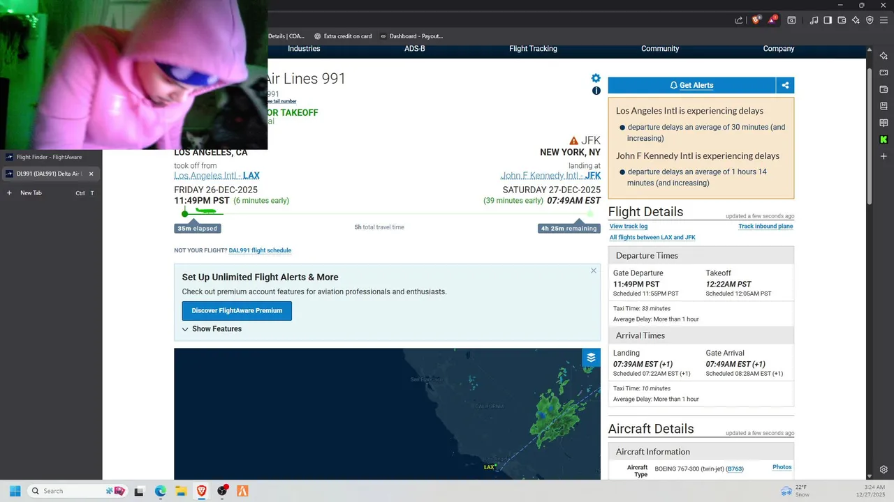Open Brave Rewards triangle icon
Viewport: 894px width, 502px height.
coord(772,20)
